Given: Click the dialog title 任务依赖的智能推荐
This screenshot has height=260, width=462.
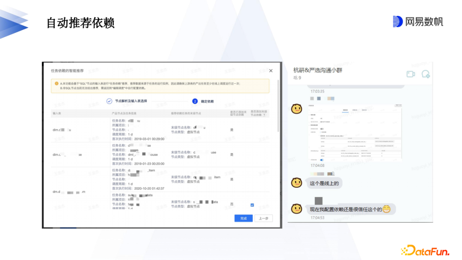Looking at the screenshot, I should (67, 71).
